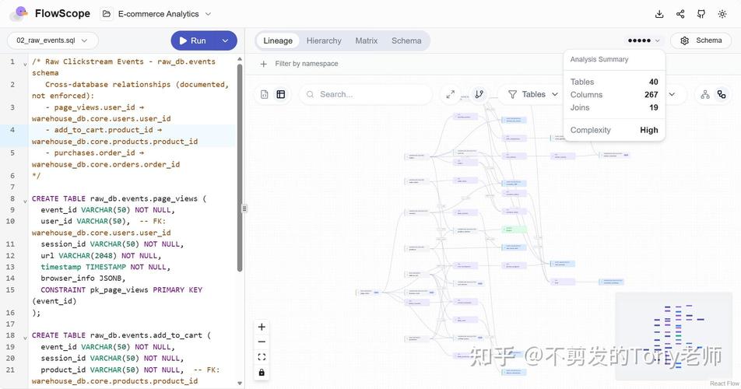The width and height of the screenshot is (741, 389).
Task: Zoom in with the plus control
Action: [262, 327]
